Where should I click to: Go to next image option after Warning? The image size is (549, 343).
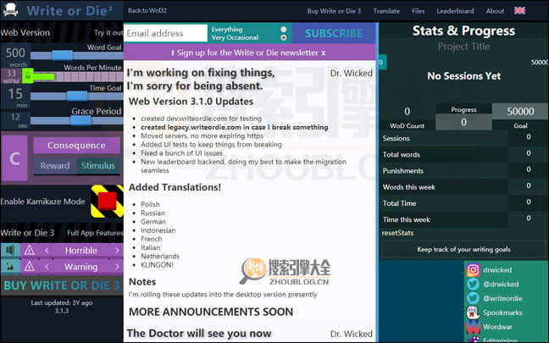[117, 267]
